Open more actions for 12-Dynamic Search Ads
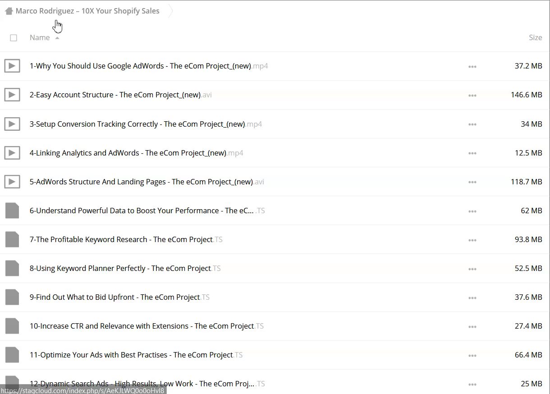Screen dimensions: 550x394 [x=472, y=384]
